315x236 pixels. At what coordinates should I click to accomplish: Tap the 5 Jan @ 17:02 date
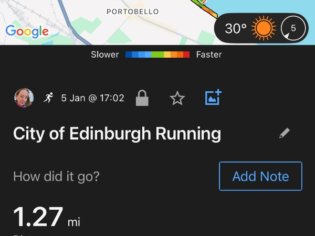tap(93, 98)
